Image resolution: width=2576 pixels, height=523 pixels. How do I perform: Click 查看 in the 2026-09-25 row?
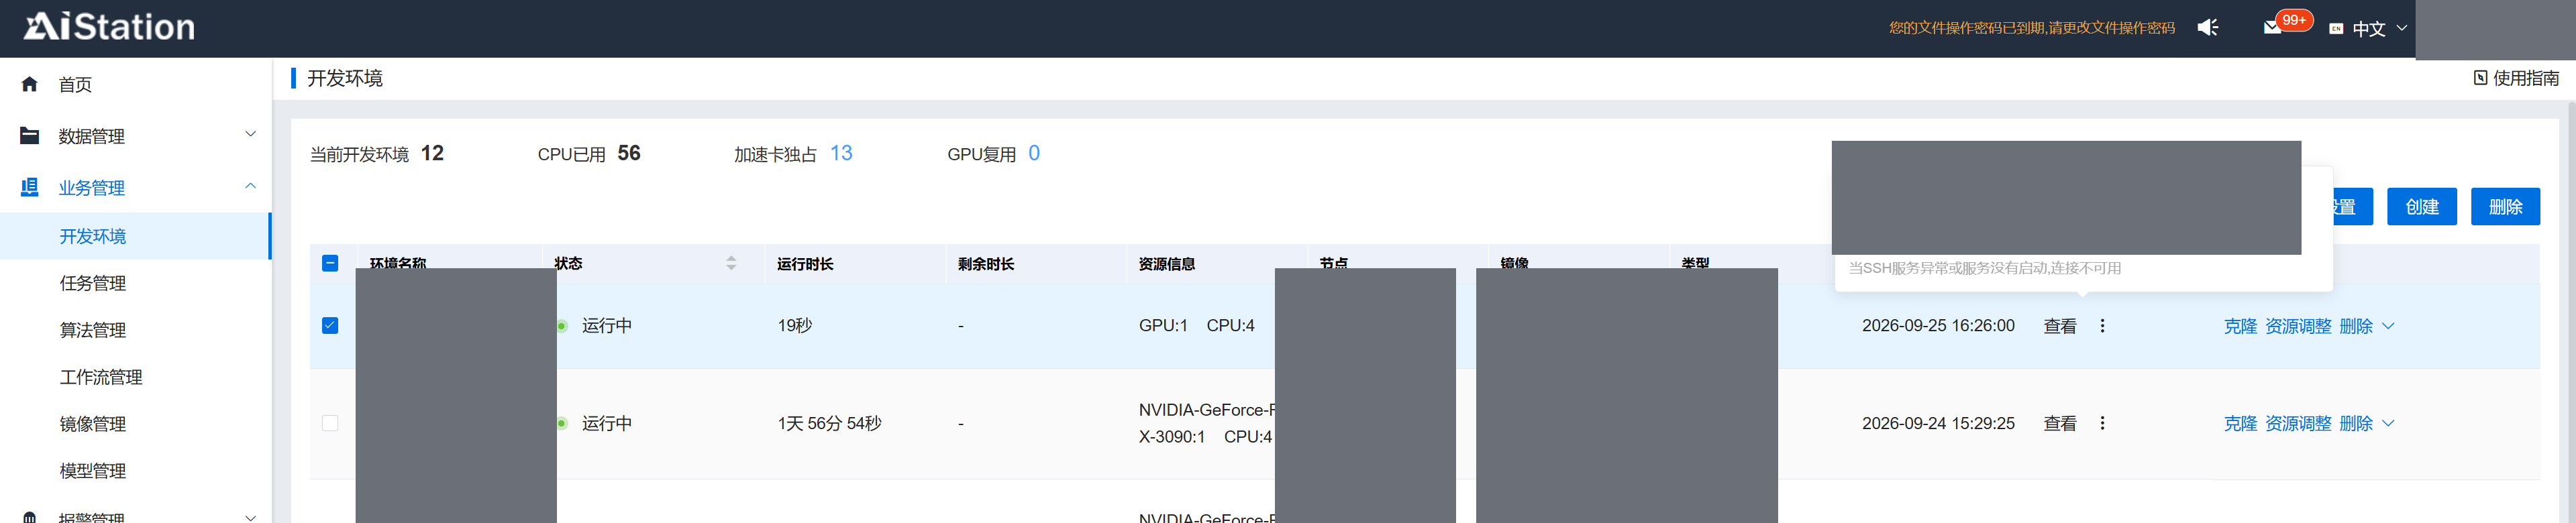pyautogui.click(x=2060, y=326)
